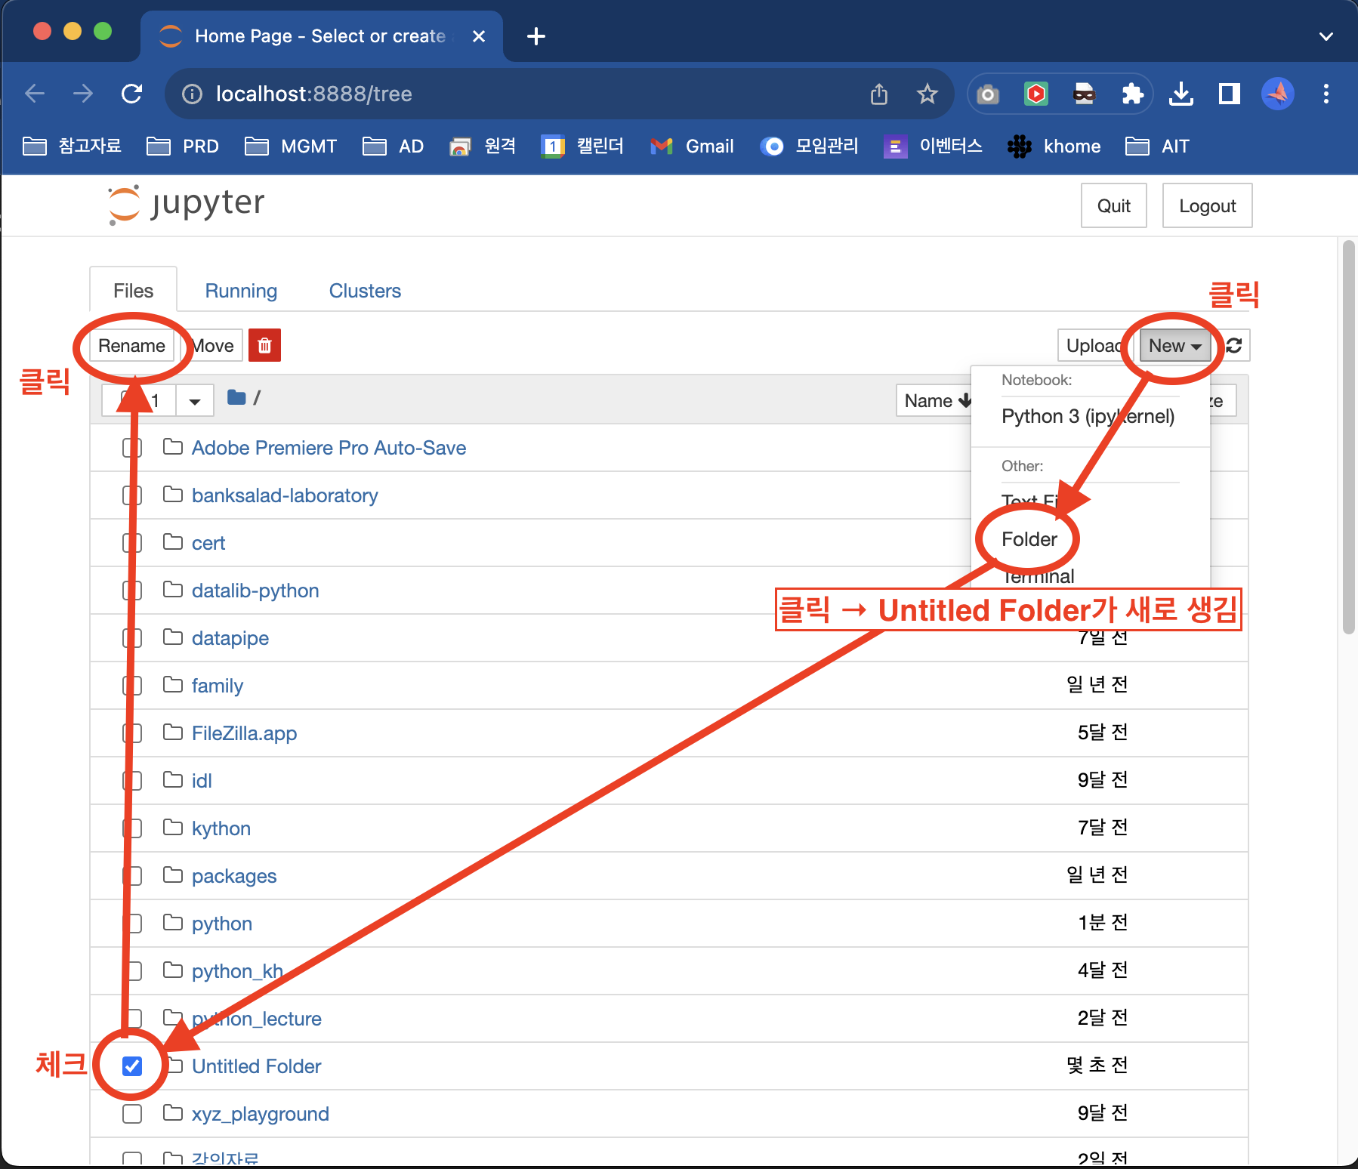Click the red trash delete button
The width and height of the screenshot is (1358, 1169).
click(x=264, y=345)
